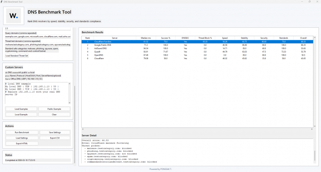Click the Load Examples button
Viewport: 321px width, 172px height.
(x=21, y=109)
